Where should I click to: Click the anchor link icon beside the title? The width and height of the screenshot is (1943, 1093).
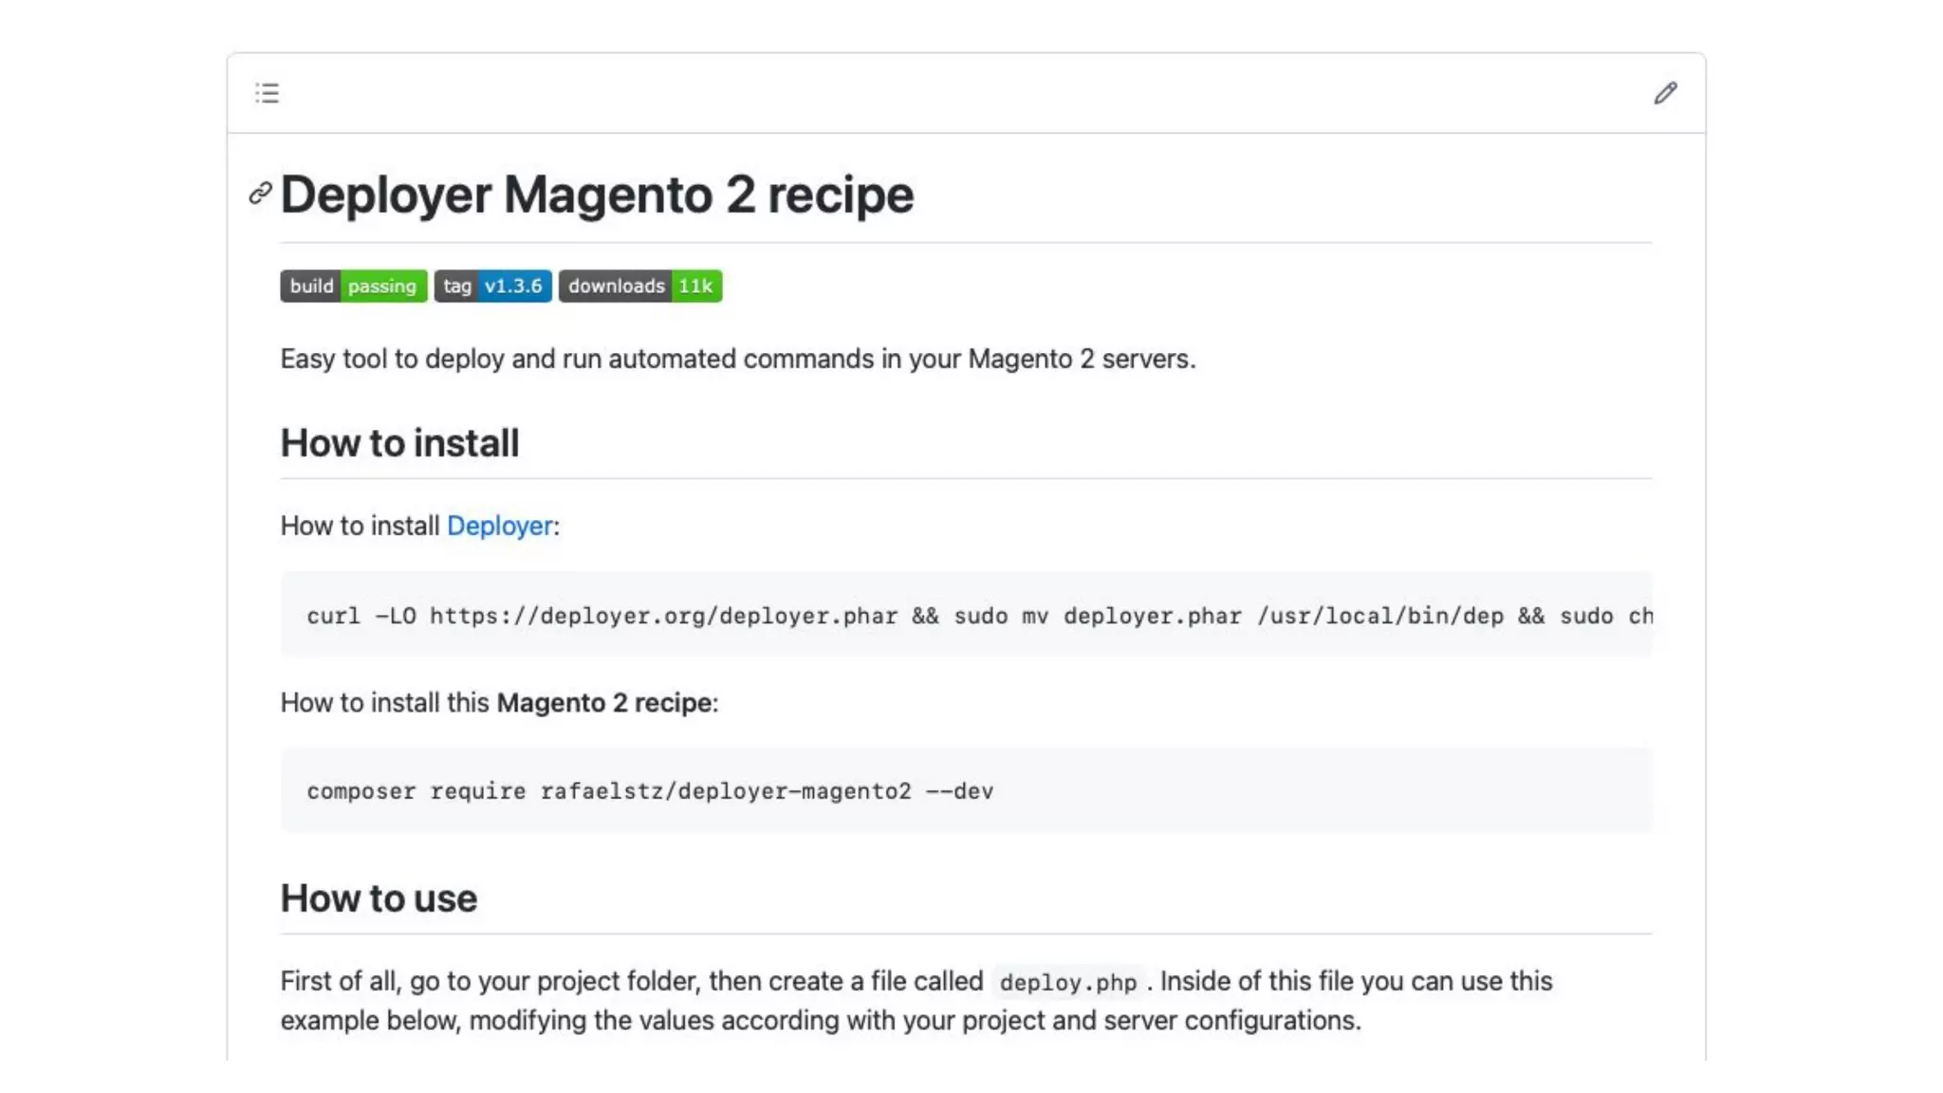pos(260,194)
